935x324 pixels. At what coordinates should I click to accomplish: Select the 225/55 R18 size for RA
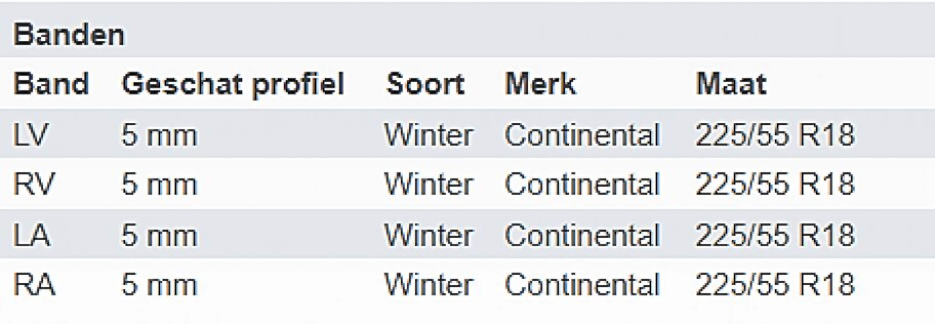[x=775, y=285]
